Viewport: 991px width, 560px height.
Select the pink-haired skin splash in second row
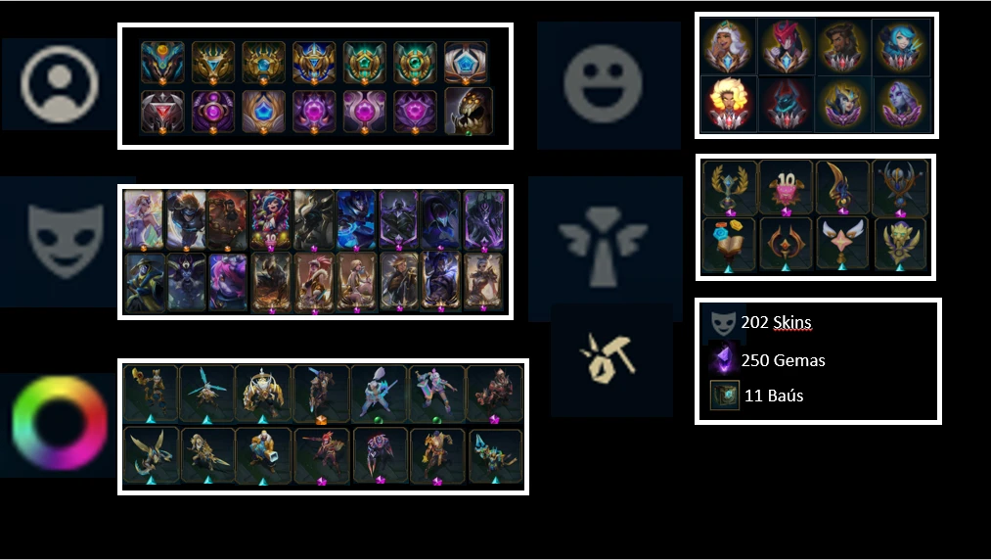pyautogui.click(x=228, y=282)
